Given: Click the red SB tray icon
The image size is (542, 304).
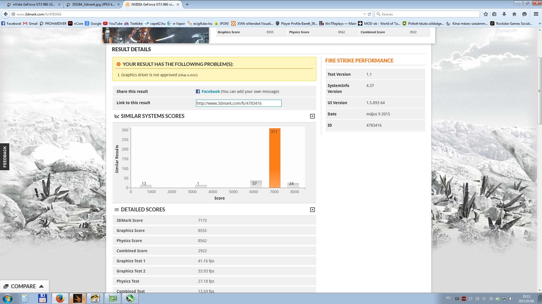Looking at the screenshot, I should 464,299.
